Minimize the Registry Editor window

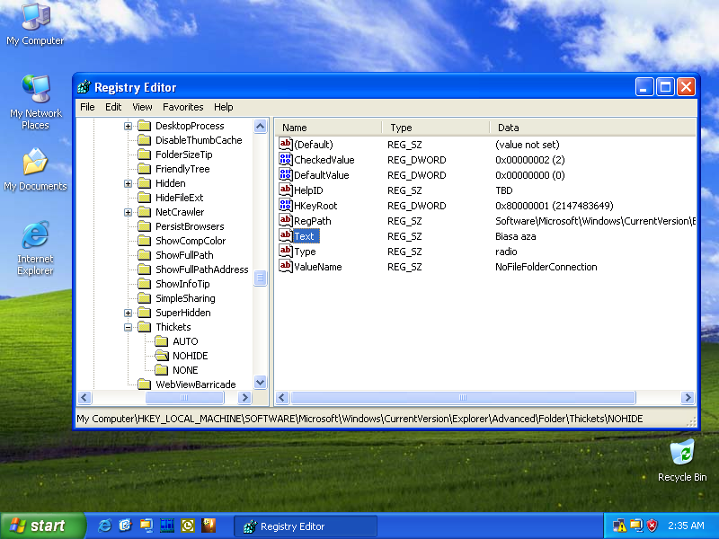644,86
